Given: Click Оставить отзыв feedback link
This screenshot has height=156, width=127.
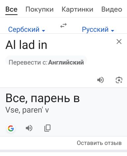Looking at the screenshot, I should point(99,143).
